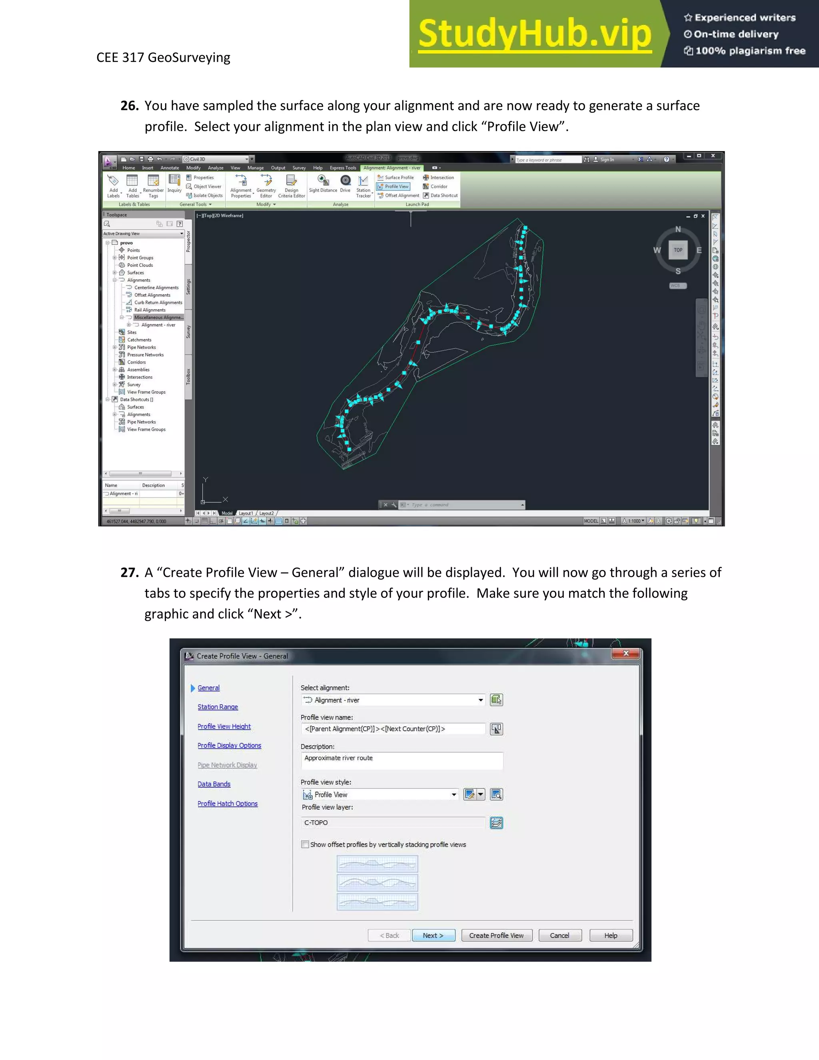Select Surfaces in the Prospector tree

click(x=136, y=273)
